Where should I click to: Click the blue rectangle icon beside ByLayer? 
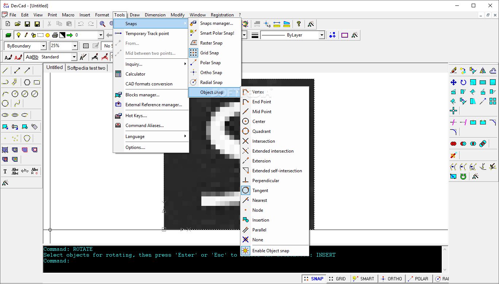(345, 35)
